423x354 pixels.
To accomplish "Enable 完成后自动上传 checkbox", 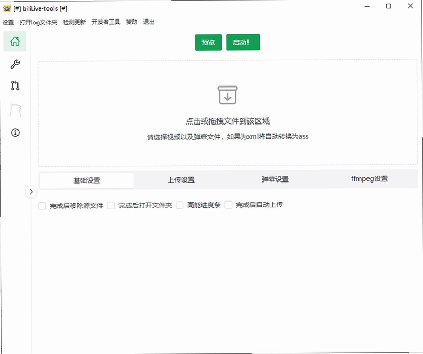I will point(228,205).
